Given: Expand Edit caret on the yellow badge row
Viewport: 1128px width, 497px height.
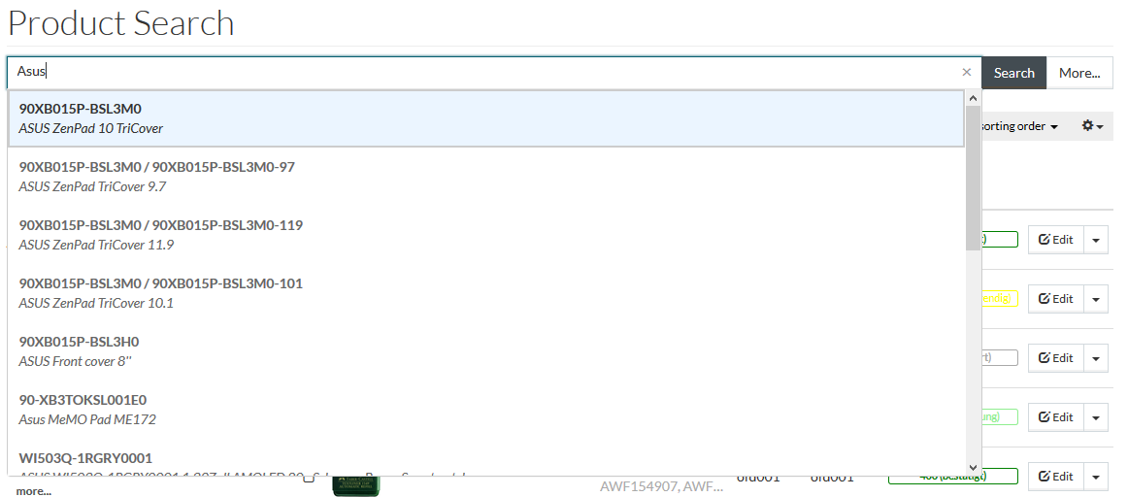Looking at the screenshot, I should pos(1096,298).
